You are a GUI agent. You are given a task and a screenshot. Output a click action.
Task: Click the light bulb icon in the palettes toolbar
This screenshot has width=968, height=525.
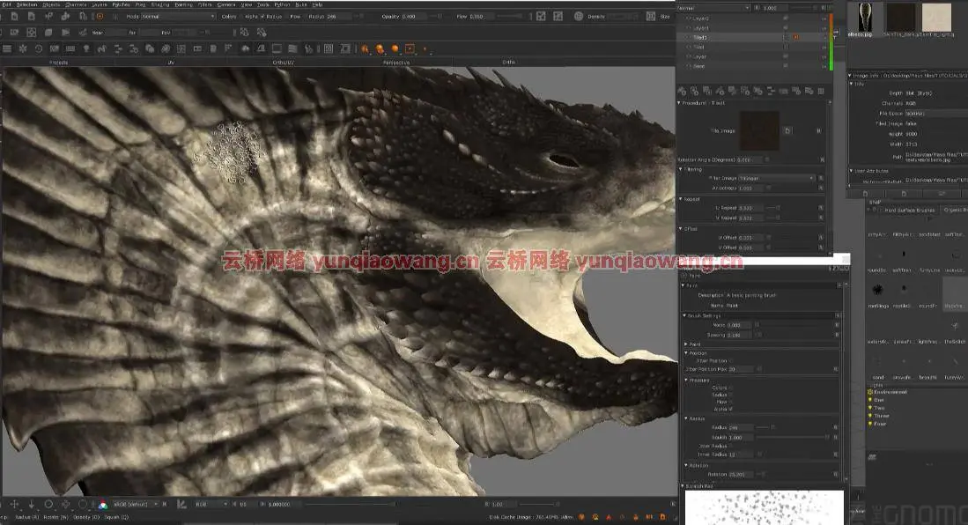tap(86, 48)
